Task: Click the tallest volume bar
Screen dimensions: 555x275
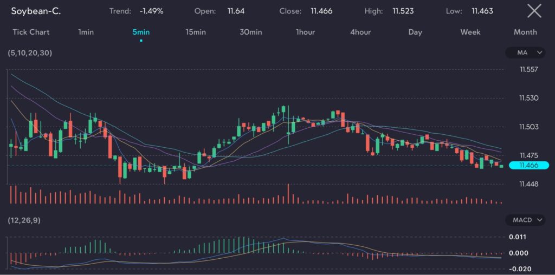Action: point(288,194)
